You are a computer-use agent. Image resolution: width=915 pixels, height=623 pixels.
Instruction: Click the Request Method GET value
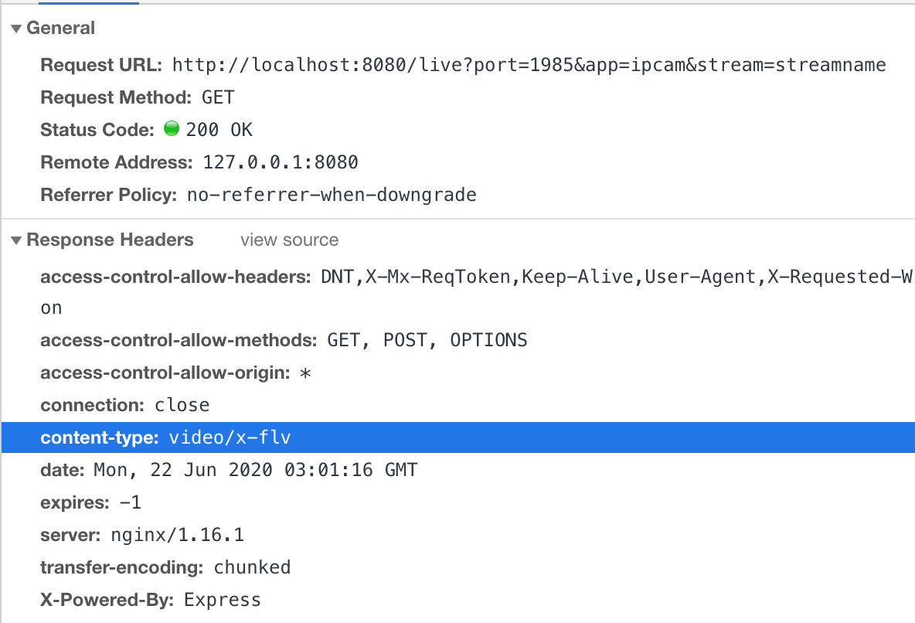tap(218, 97)
